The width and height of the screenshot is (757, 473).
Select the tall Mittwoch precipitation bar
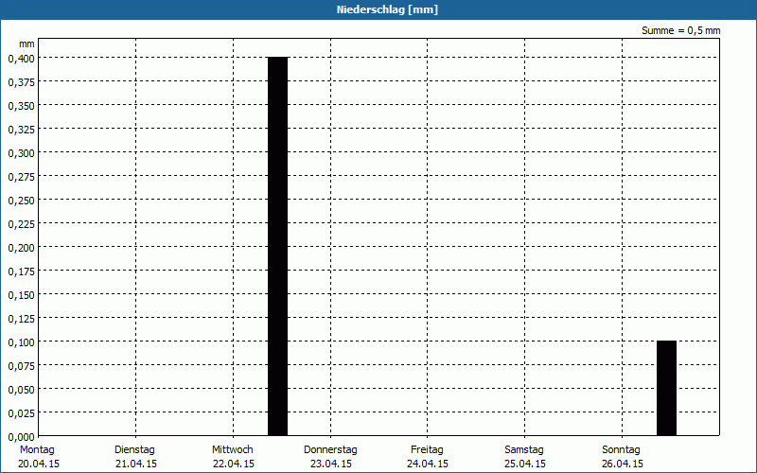277,246
